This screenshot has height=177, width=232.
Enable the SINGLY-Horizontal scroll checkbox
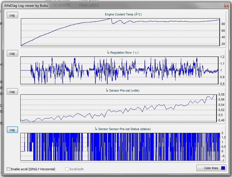coord(8,169)
